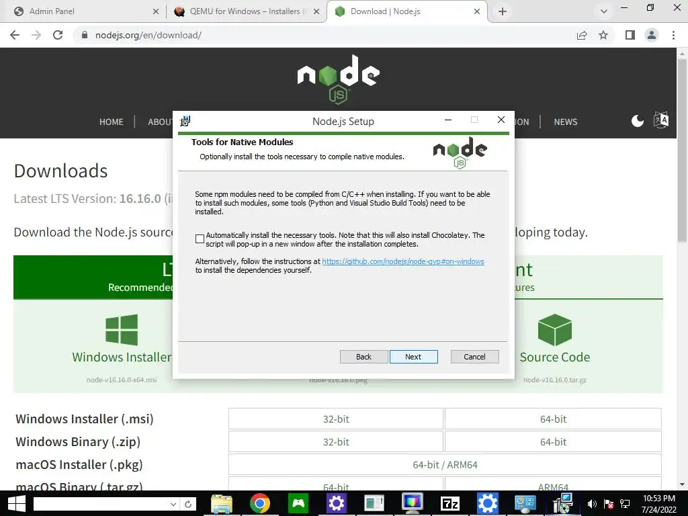
Task: Open a new browser tab
Action: [503, 11]
